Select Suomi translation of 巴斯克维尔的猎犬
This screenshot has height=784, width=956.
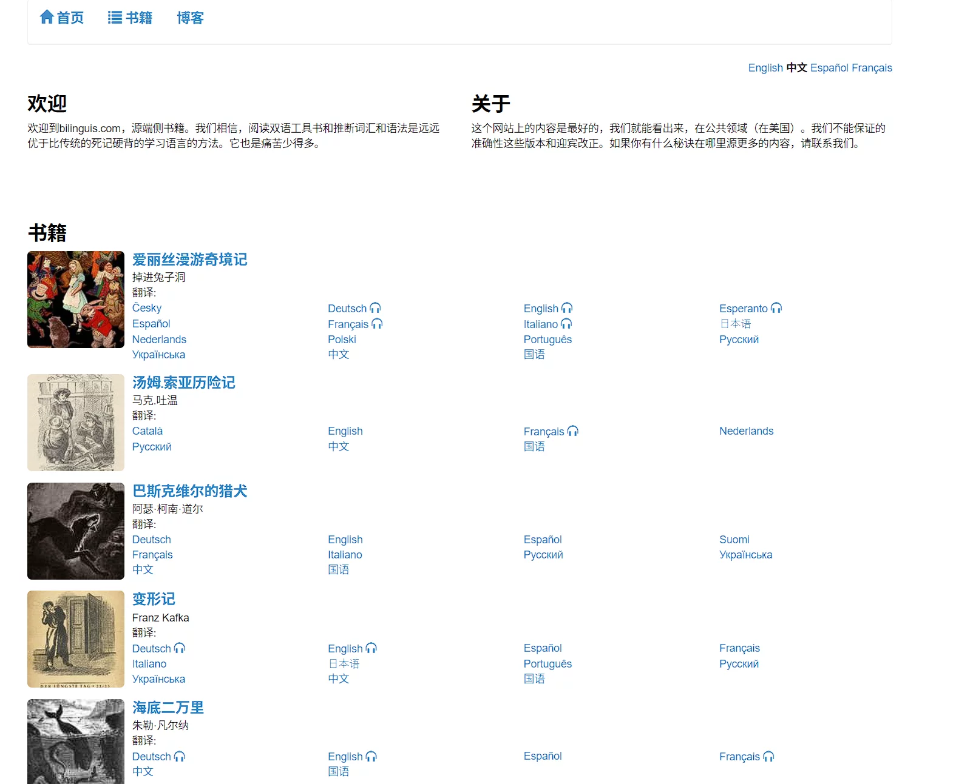(x=734, y=540)
